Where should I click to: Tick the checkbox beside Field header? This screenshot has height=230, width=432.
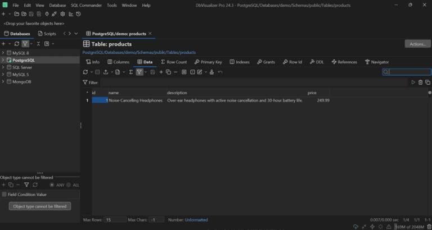4,194
